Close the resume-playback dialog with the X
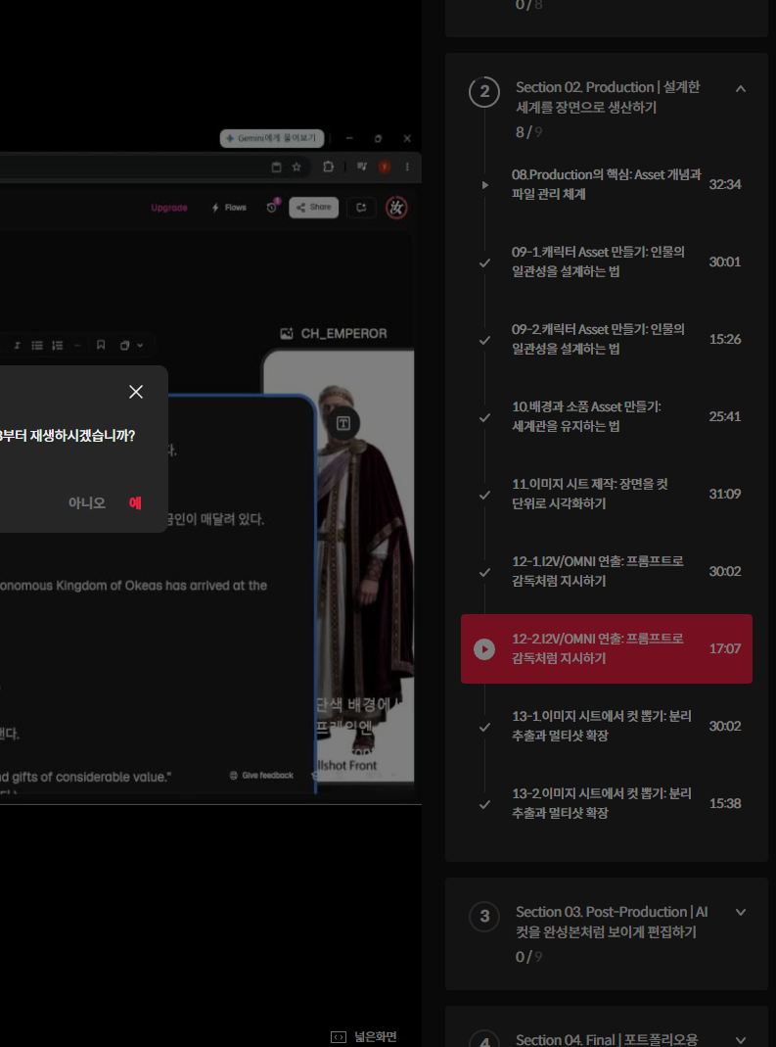The image size is (776, 1047). 136,392
